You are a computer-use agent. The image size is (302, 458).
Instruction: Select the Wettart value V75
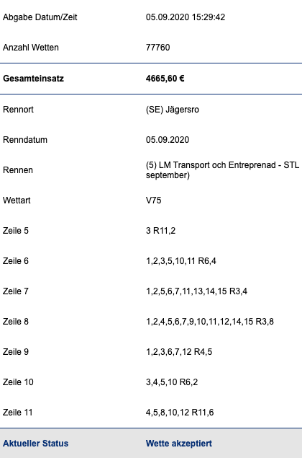pyautogui.click(x=153, y=201)
